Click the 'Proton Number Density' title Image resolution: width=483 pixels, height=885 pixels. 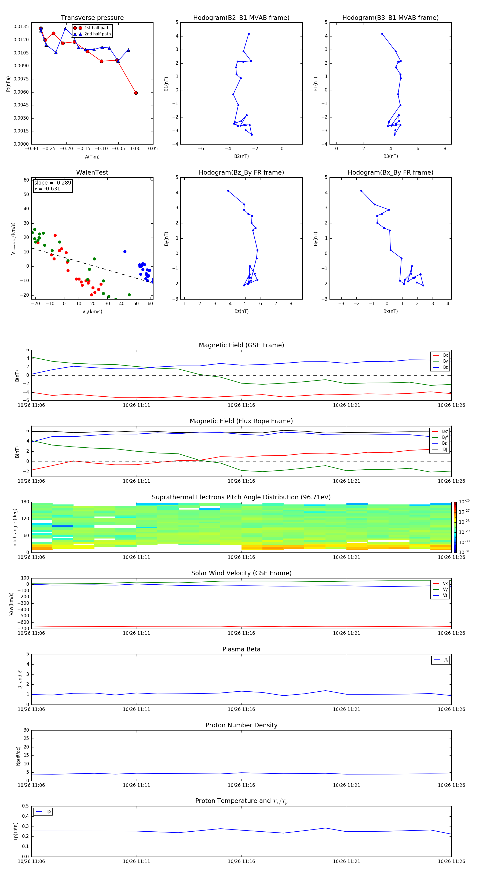[241, 725]
